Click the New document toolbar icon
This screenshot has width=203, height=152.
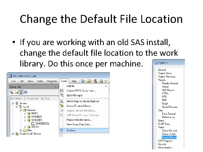(x=82, y=81)
